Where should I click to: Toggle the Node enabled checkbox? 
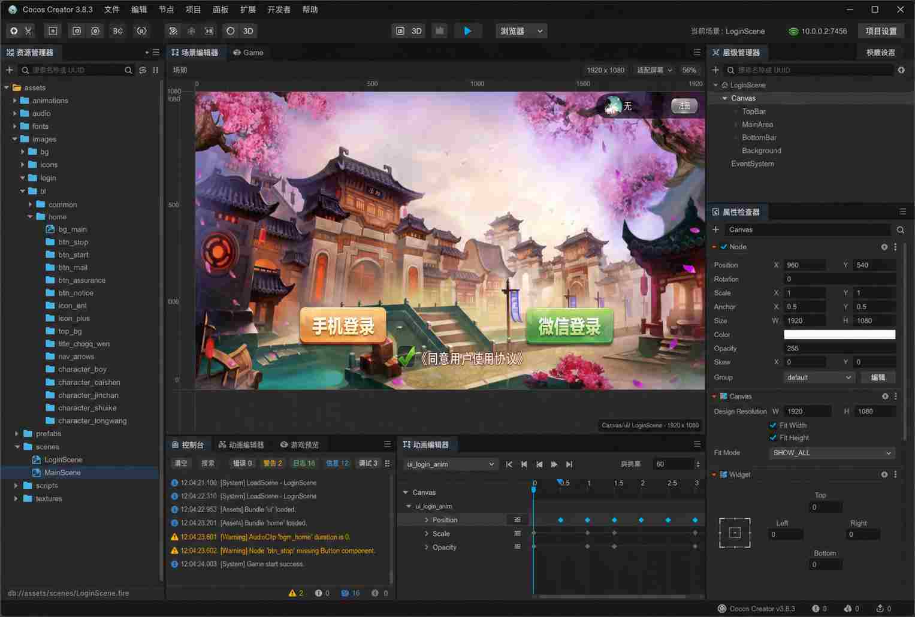[724, 247]
